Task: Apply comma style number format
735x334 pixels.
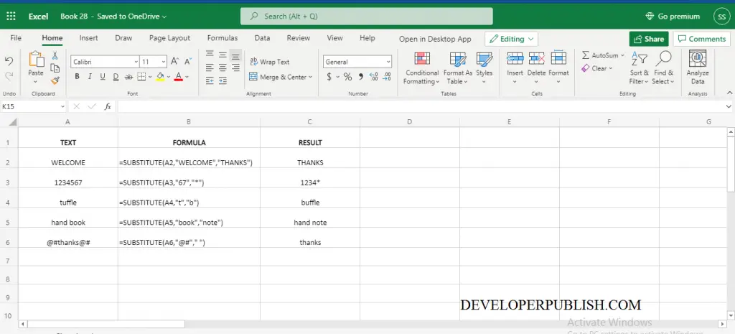Action: 360,76
